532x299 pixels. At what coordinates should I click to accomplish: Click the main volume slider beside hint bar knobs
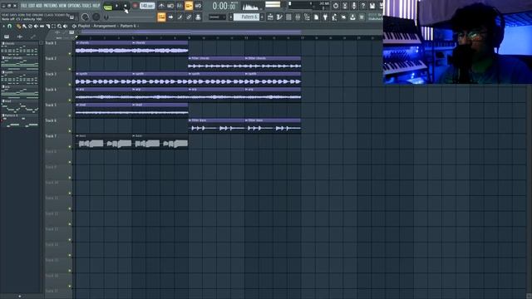(x=129, y=17)
